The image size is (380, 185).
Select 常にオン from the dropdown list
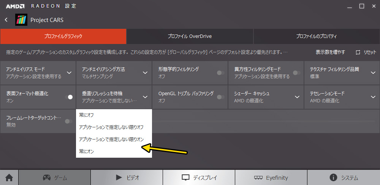[x=114, y=152]
